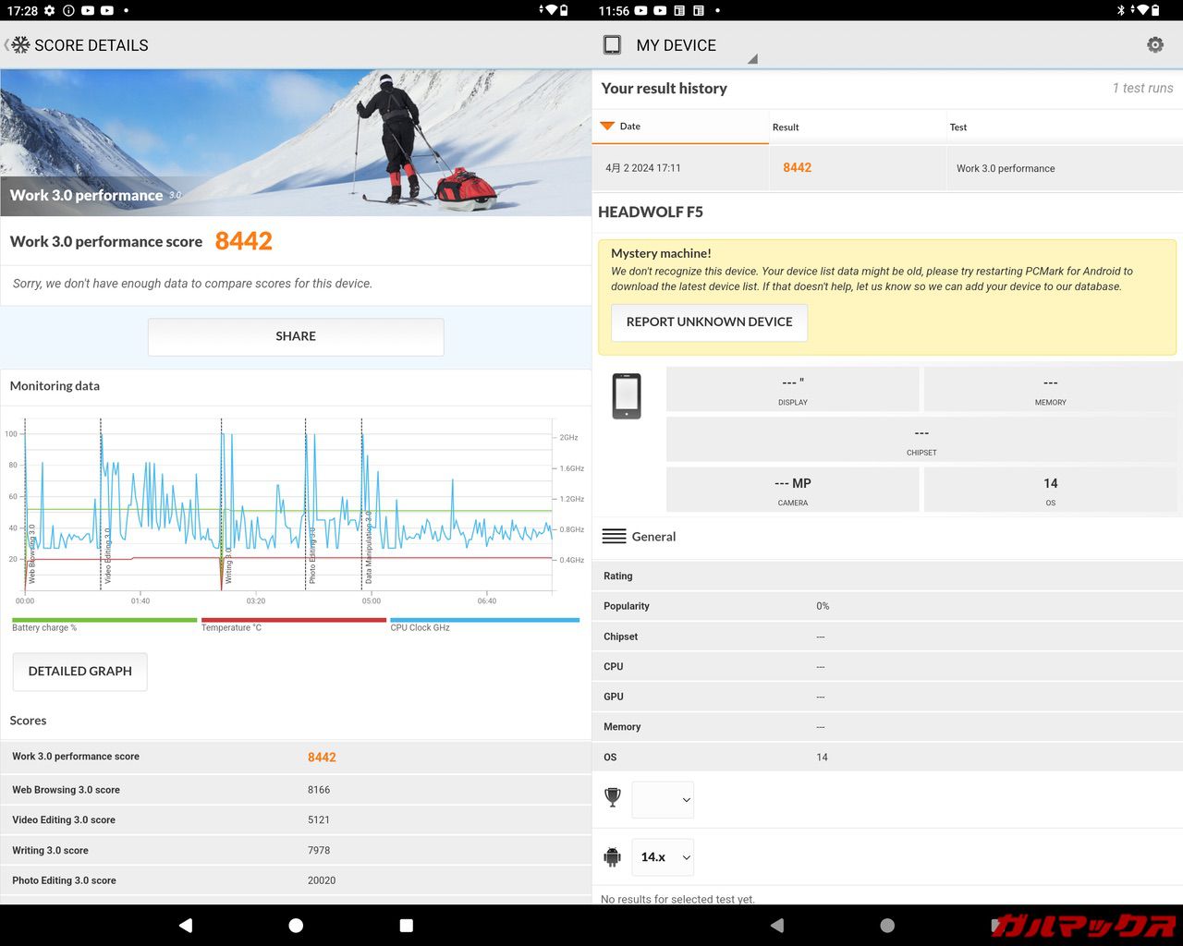Open the DETAILED GRAPH button

coord(79,671)
